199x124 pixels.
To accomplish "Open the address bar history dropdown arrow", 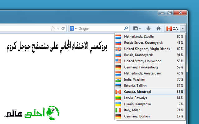I will click(58, 29).
